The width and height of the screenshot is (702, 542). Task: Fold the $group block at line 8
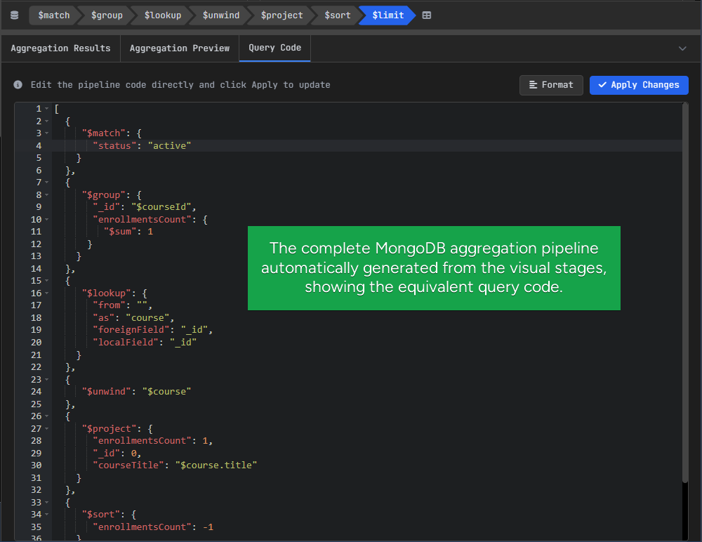[46, 195]
